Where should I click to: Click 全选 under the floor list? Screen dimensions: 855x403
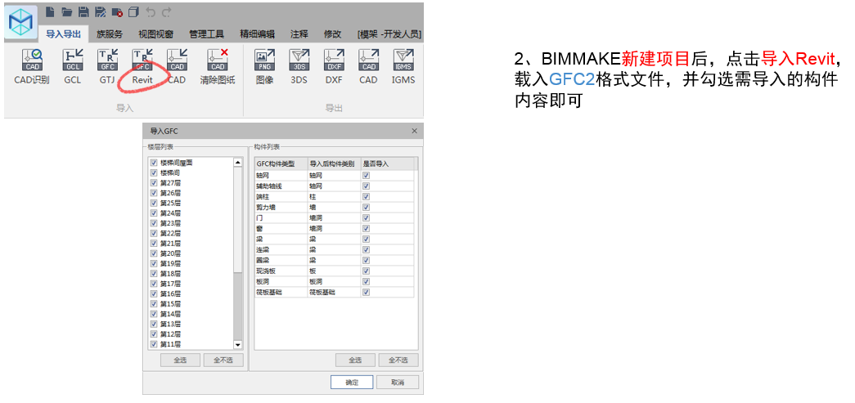click(x=181, y=360)
